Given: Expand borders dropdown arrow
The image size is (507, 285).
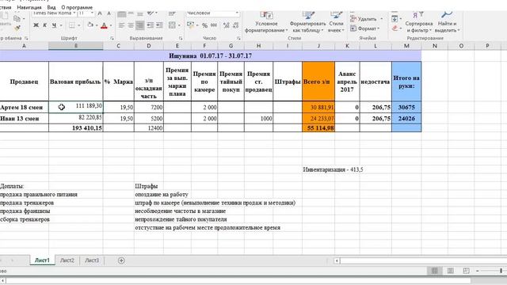Looking at the screenshot, I should coord(78,25).
